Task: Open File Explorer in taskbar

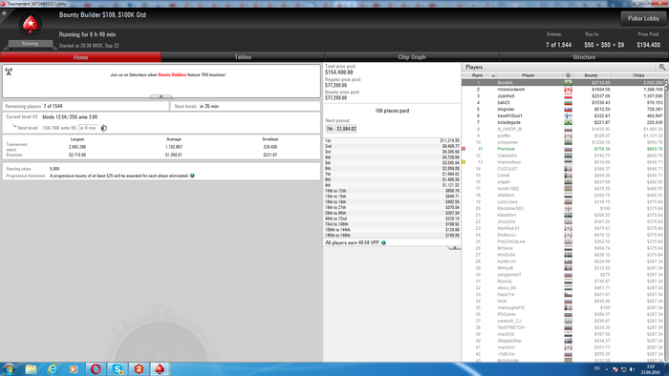Action: click(31, 368)
